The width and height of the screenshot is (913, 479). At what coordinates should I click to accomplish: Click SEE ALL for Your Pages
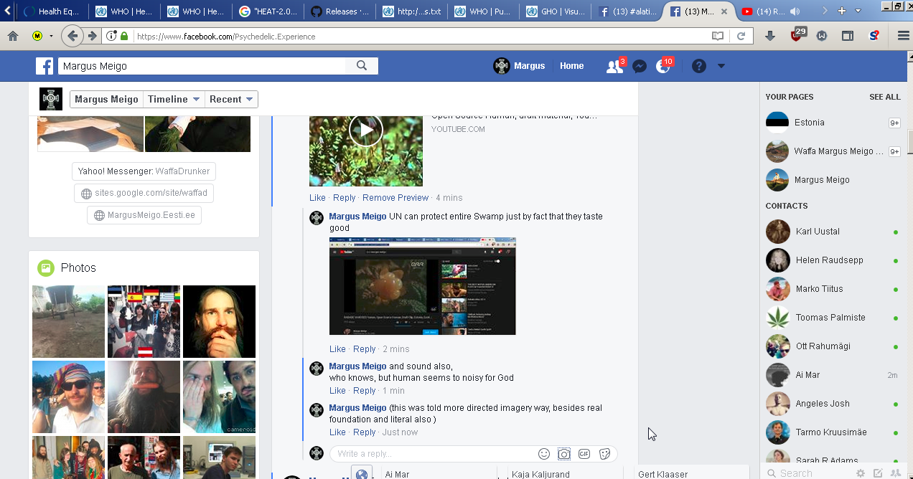pos(884,97)
